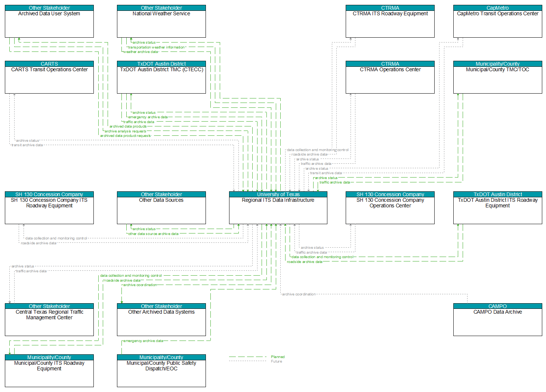Click 'emergency archive data' label above Public Safety Dispatch
The width and height of the screenshot is (546, 392).
(x=144, y=341)
